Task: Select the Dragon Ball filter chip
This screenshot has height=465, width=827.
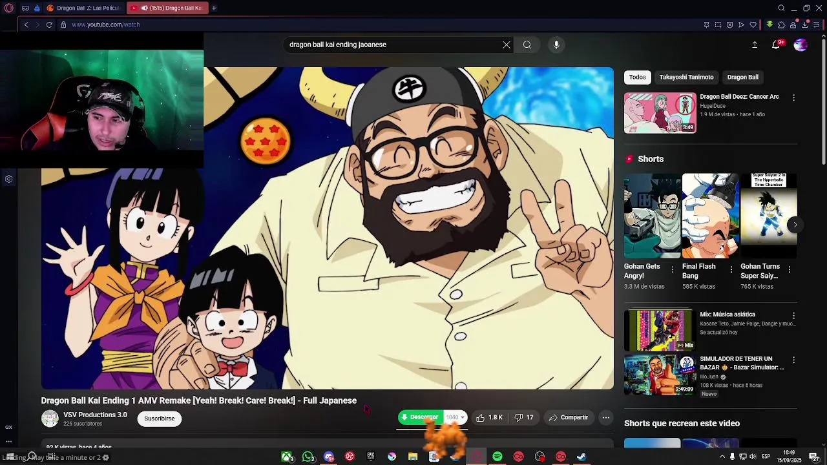Action: pos(743,77)
